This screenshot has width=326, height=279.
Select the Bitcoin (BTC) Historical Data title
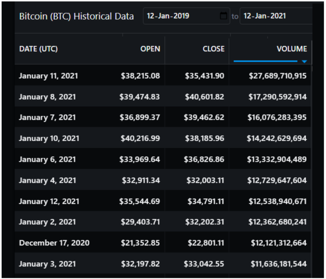pos(76,16)
